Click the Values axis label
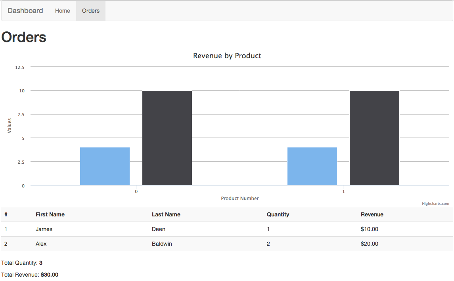 (x=9, y=126)
